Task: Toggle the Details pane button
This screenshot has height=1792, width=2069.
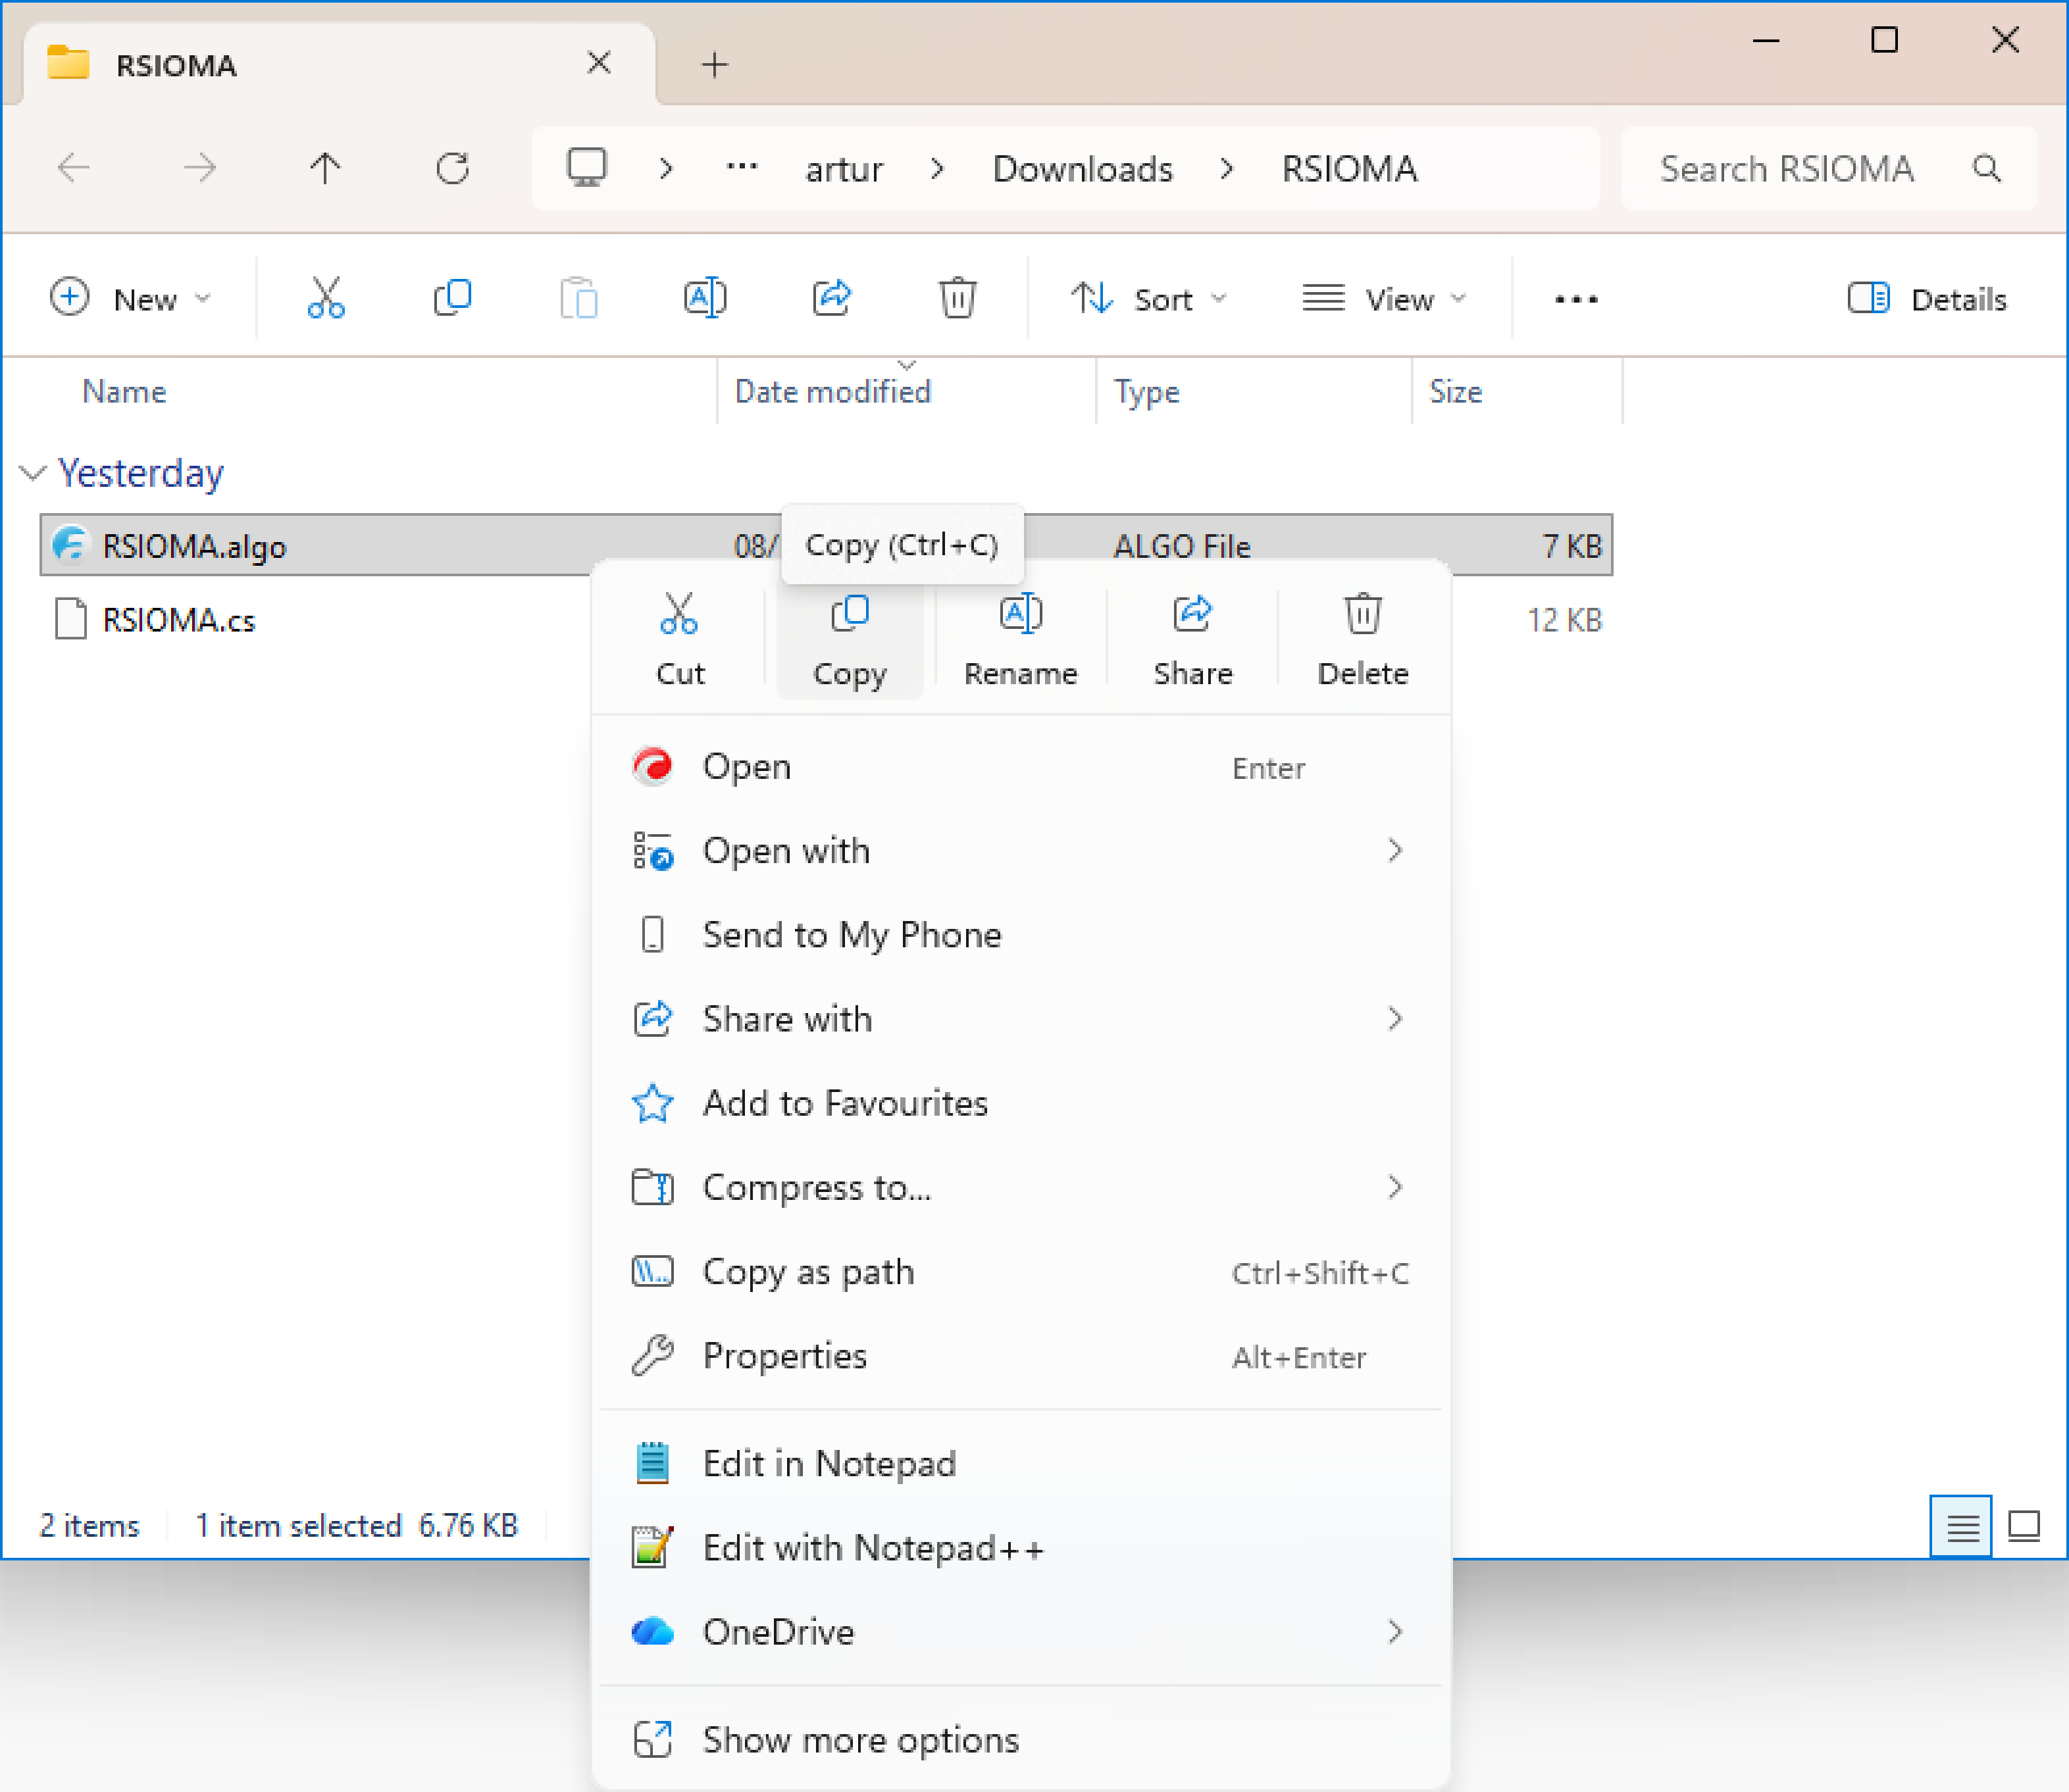Action: point(1927,299)
